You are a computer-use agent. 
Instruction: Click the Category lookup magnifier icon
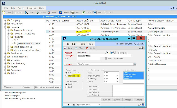[x=135, y=64]
